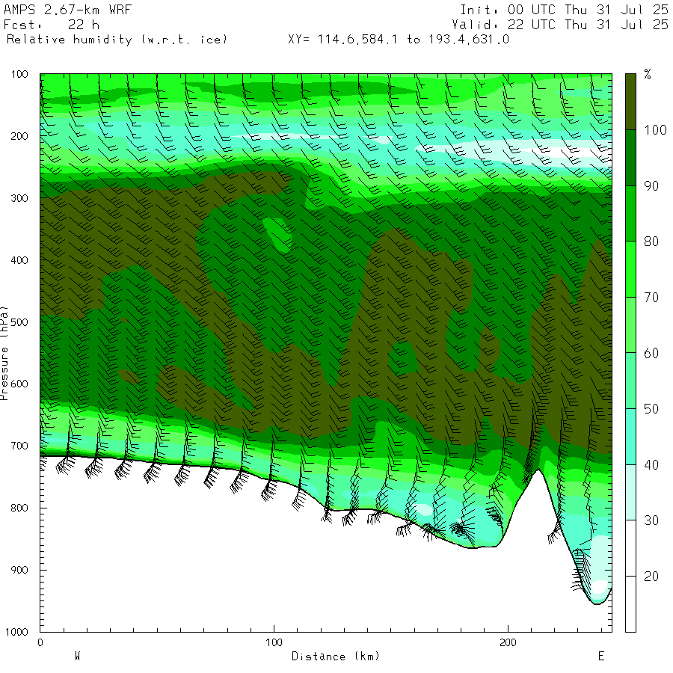Click the 'XY= 114.6,584.1 to 193.4,631.0' coordinates text
The image size is (673, 673).
click(x=399, y=40)
